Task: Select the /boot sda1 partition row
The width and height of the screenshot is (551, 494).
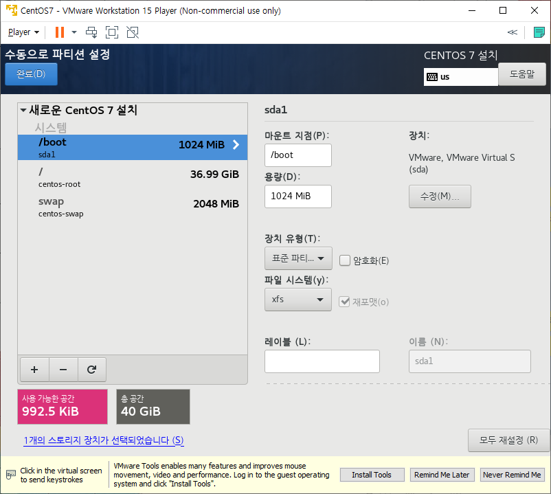Action: (133, 147)
